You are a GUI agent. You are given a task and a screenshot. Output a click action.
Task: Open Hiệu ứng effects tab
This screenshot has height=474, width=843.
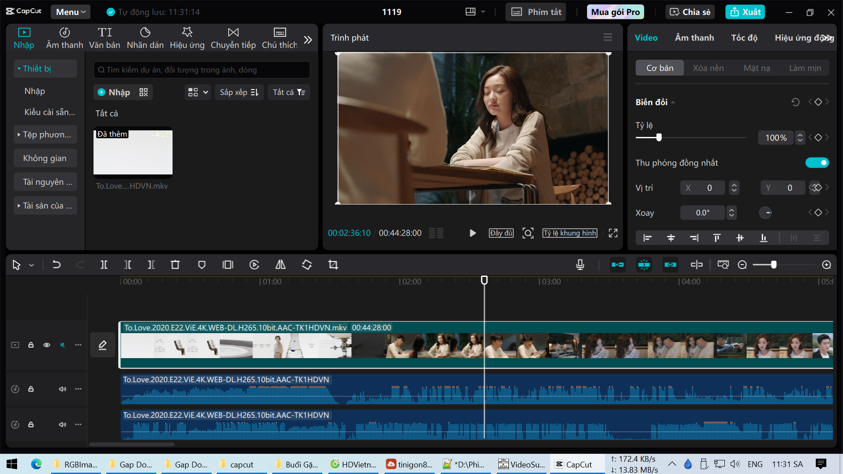click(187, 38)
